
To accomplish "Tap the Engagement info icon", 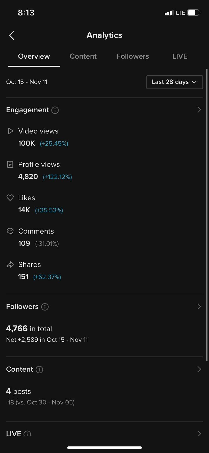I will point(55,110).
